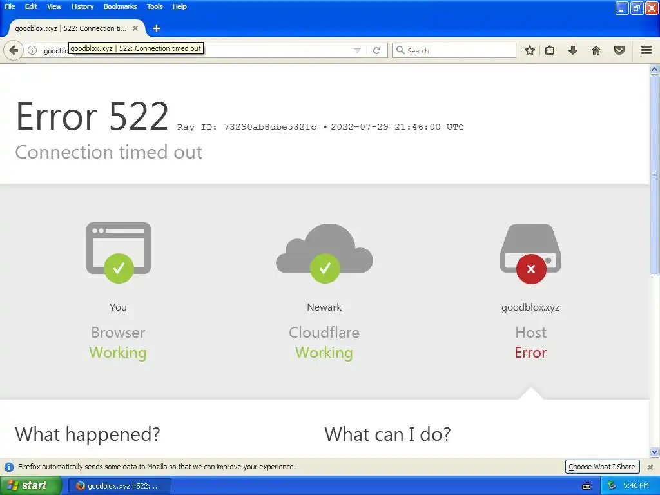Show bookmarks list icon
Screen dimensions: 660x495
pyautogui.click(x=550, y=50)
